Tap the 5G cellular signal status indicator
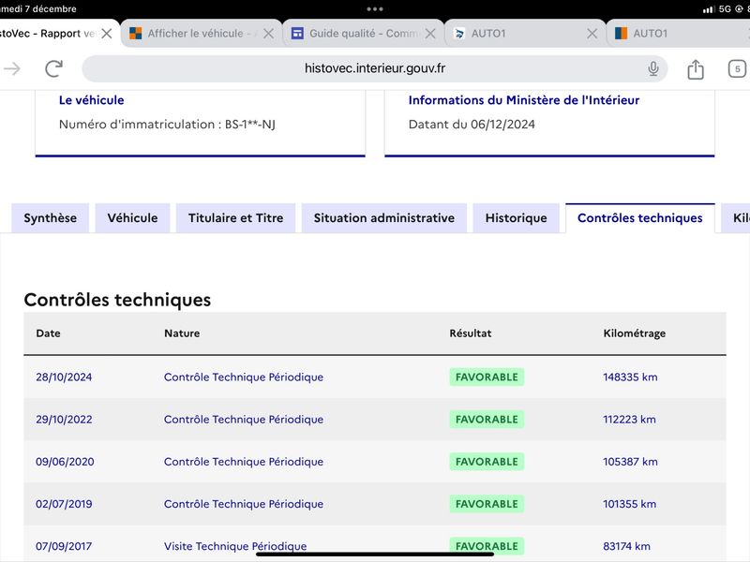 tap(717, 9)
